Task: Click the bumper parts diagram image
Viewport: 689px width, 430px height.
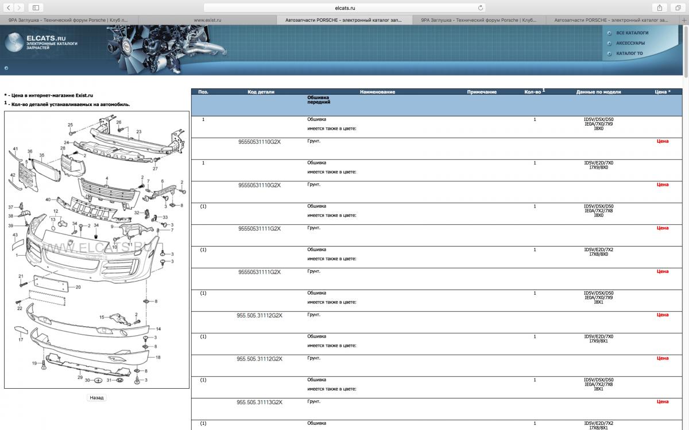Action: (96, 249)
